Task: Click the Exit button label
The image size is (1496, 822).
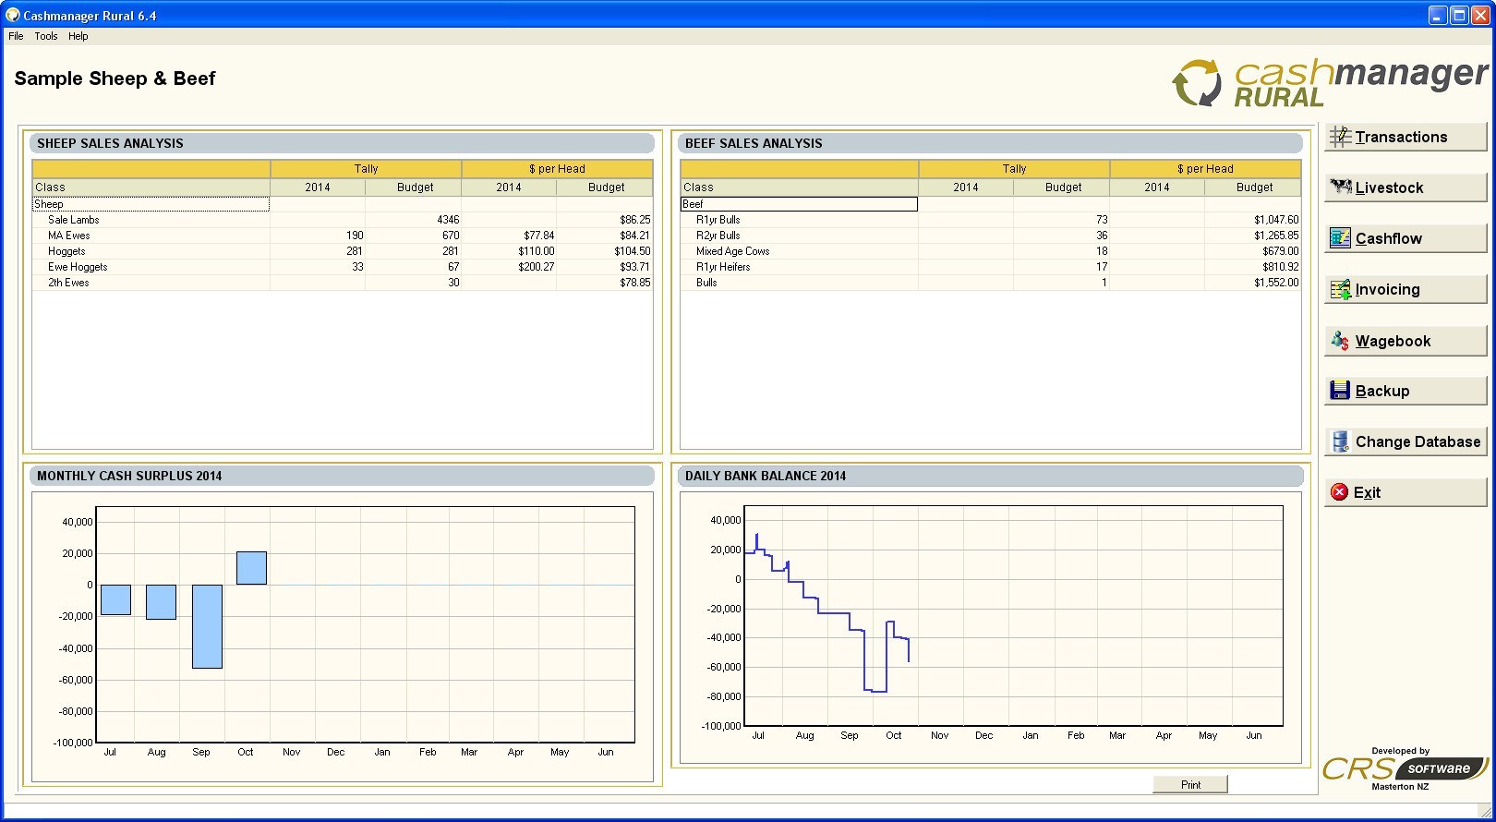Action: click(1367, 492)
